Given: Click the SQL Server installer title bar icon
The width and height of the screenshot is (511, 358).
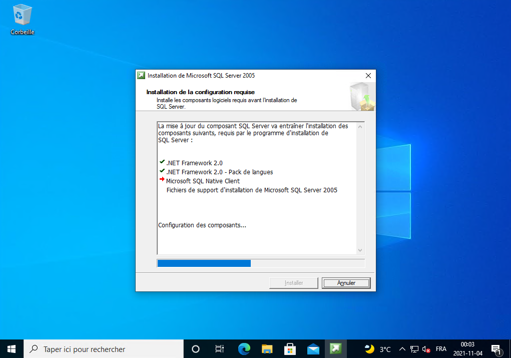Looking at the screenshot, I should coord(141,76).
